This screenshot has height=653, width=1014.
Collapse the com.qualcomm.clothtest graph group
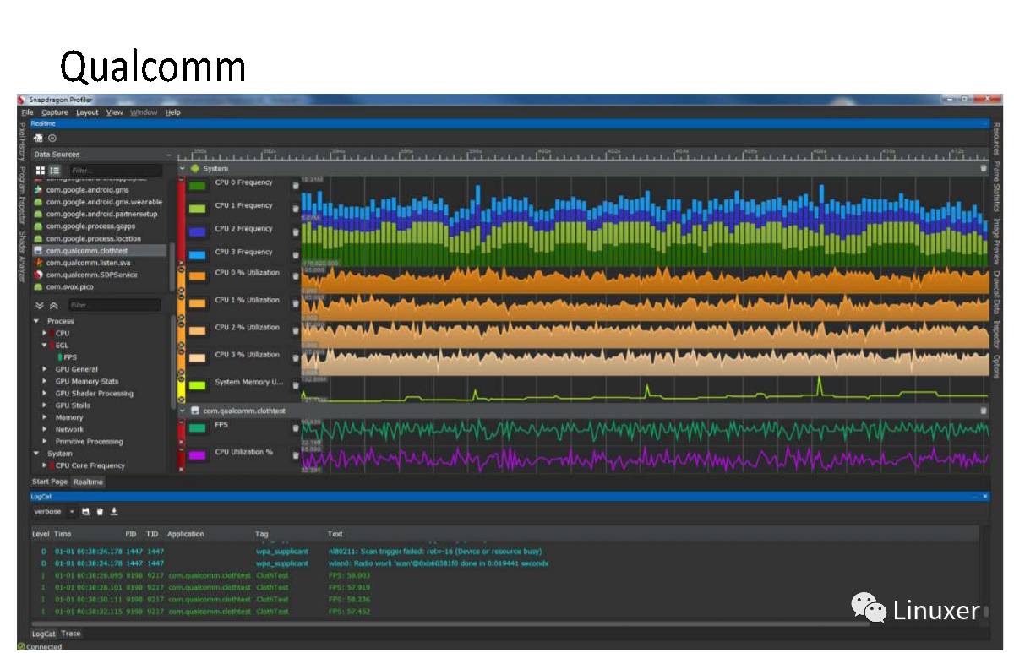tap(182, 411)
